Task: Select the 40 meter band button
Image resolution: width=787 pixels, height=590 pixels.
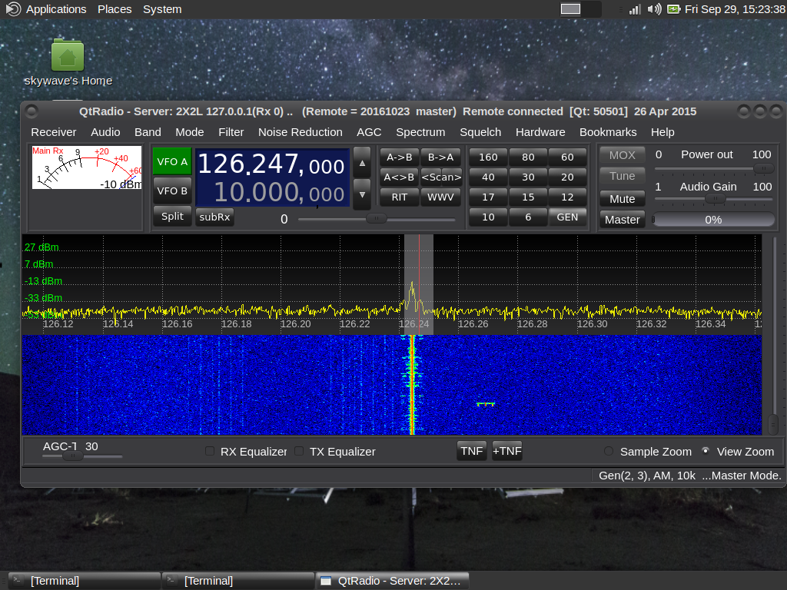Action: (x=488, y=177)
